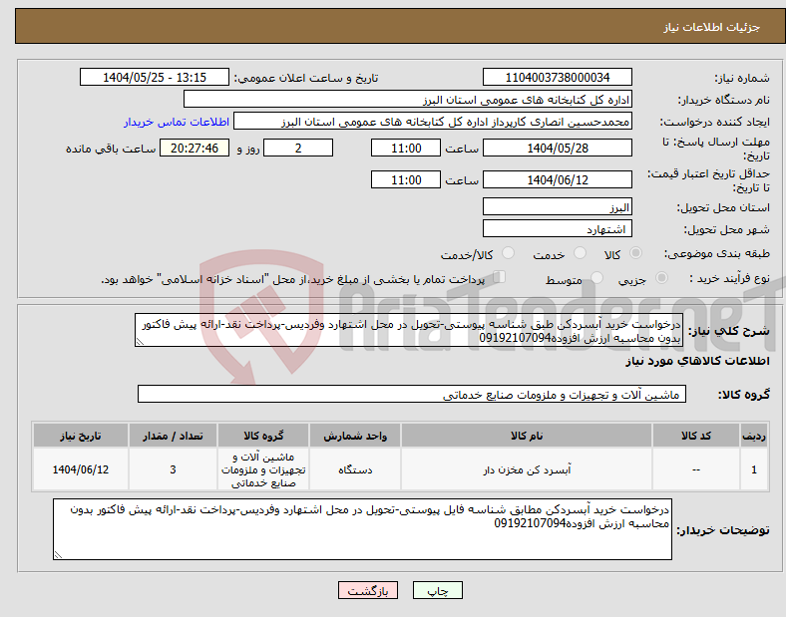786x617 pixels.
Task: Click the جزئیات اطلاعات نیاز header title
Action: tap(712, 27)
